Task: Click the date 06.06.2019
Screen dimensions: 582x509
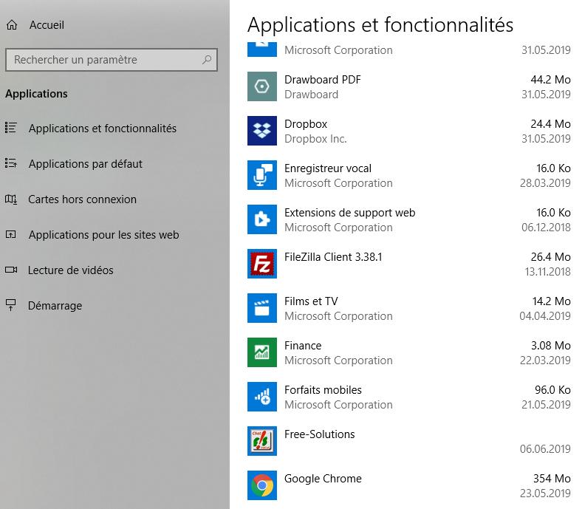Action: point(545,449)
